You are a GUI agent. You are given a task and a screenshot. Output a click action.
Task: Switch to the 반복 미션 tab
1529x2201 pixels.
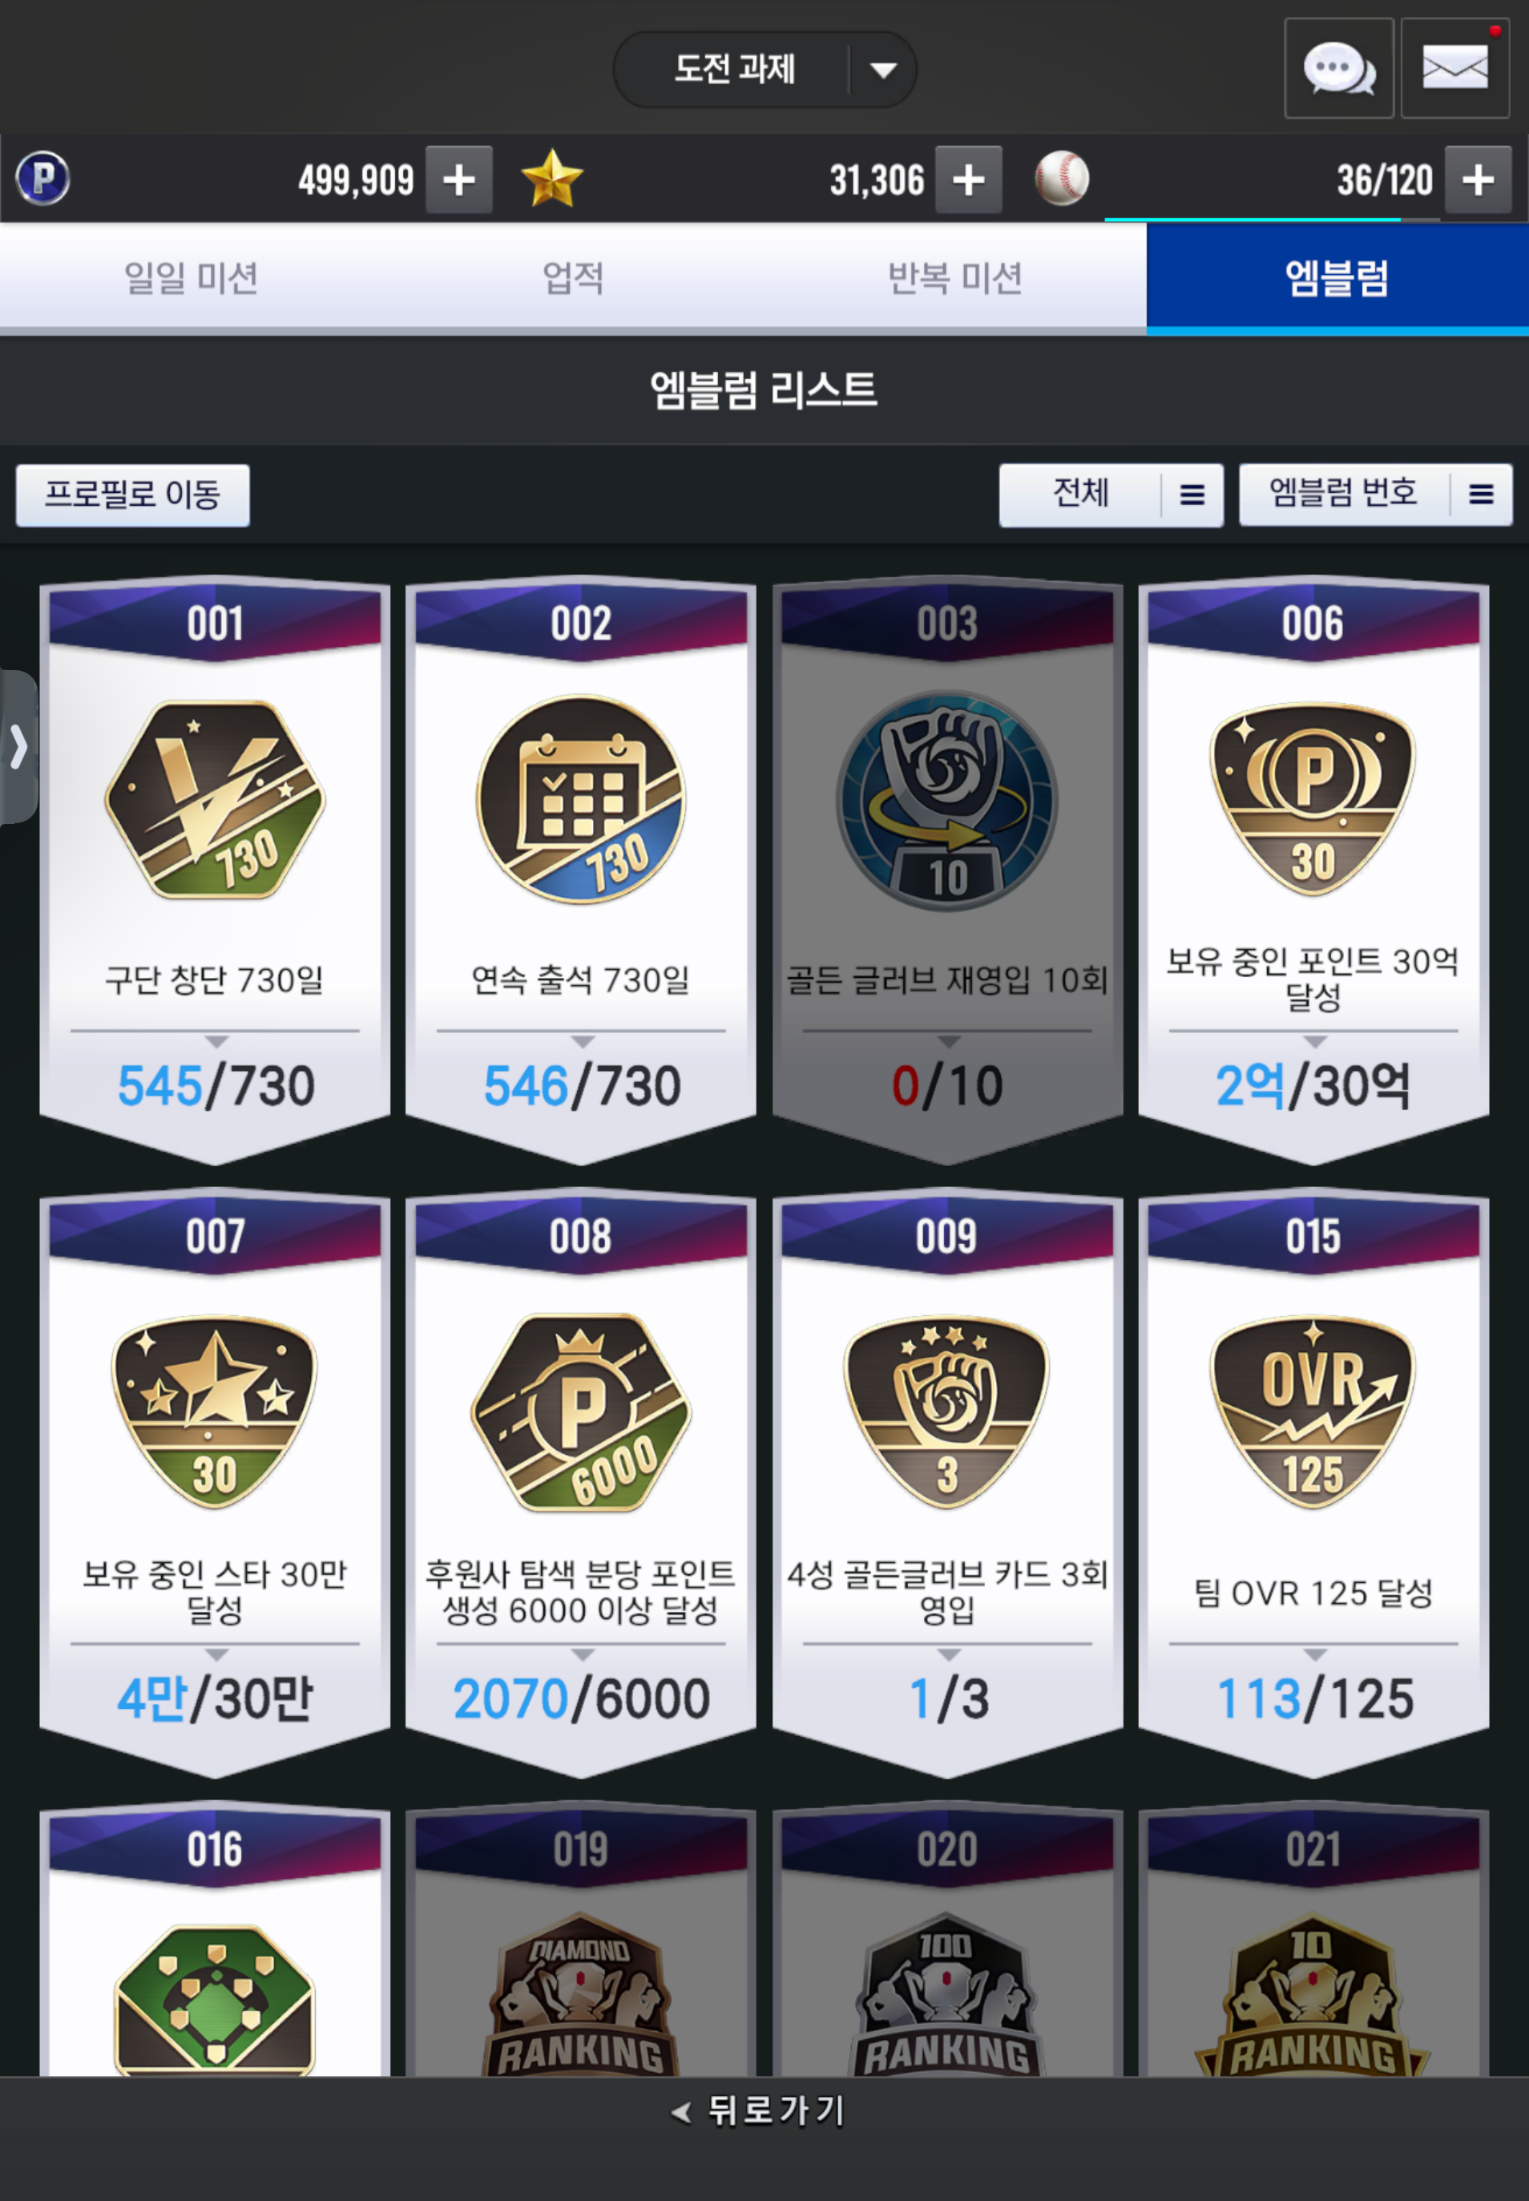coord(955,278)
